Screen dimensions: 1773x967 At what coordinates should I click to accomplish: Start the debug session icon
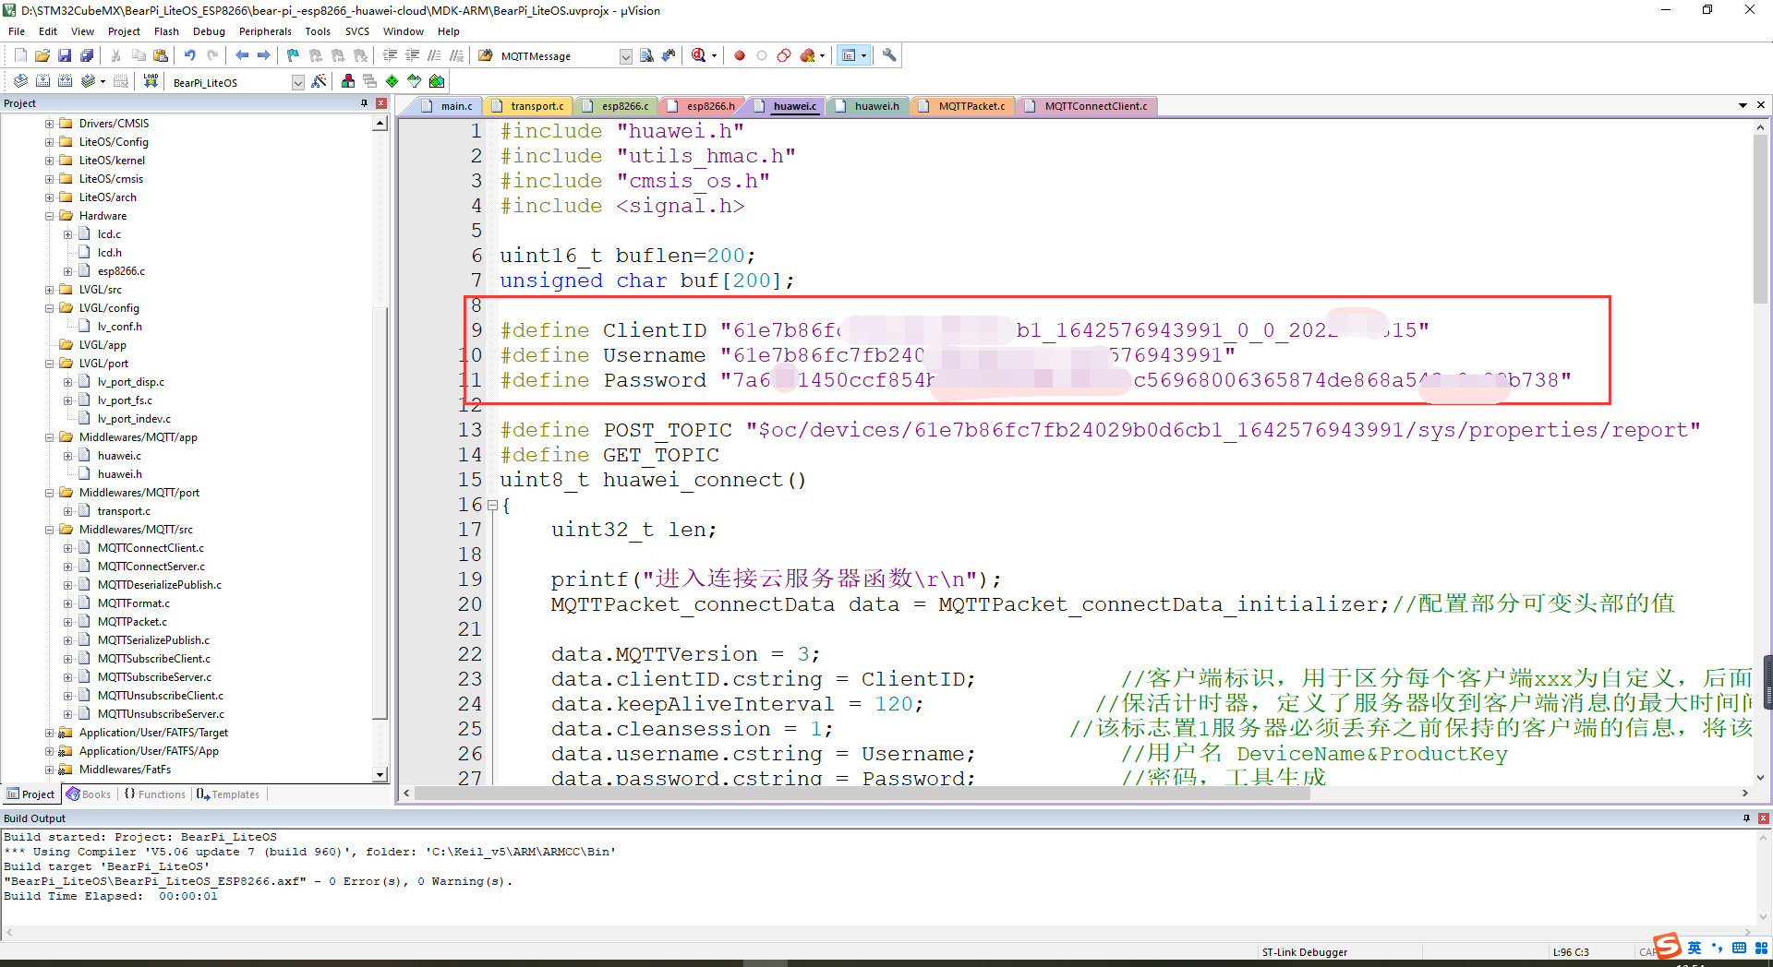(x=698, y=55)
